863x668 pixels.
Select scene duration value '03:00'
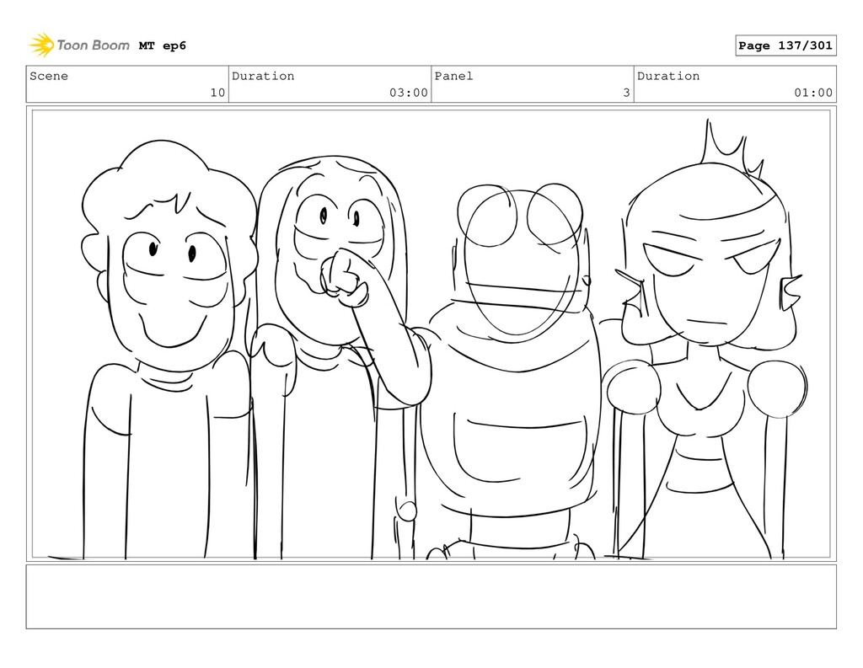tap(409, 93)
